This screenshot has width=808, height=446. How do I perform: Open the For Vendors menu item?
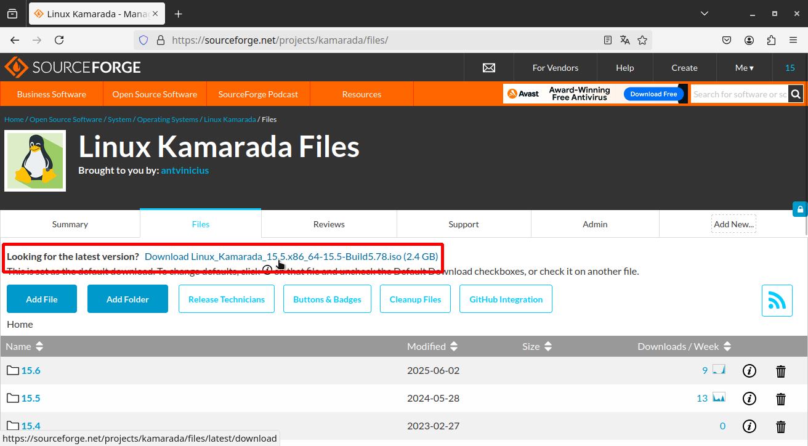[x=555, y=68]
